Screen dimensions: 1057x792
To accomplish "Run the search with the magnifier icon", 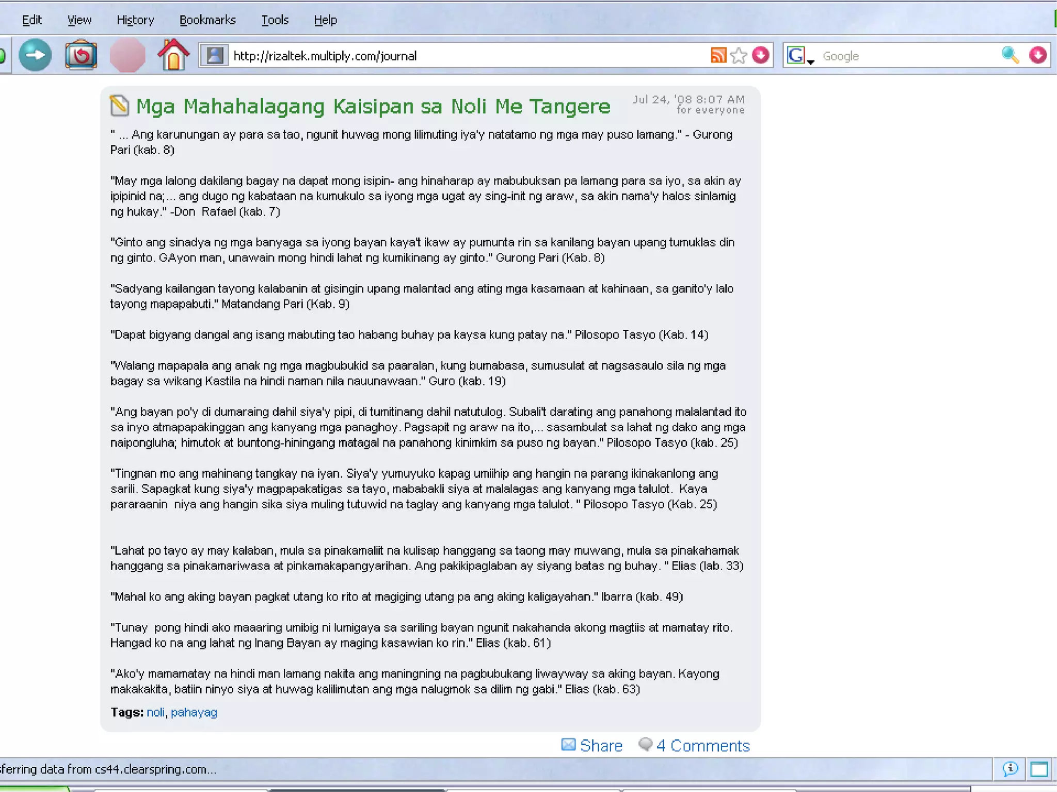I will 1010,55.
